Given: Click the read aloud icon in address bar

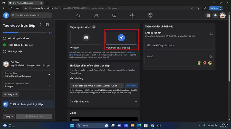Looking at the screenshot, I should tap(192, 8).
